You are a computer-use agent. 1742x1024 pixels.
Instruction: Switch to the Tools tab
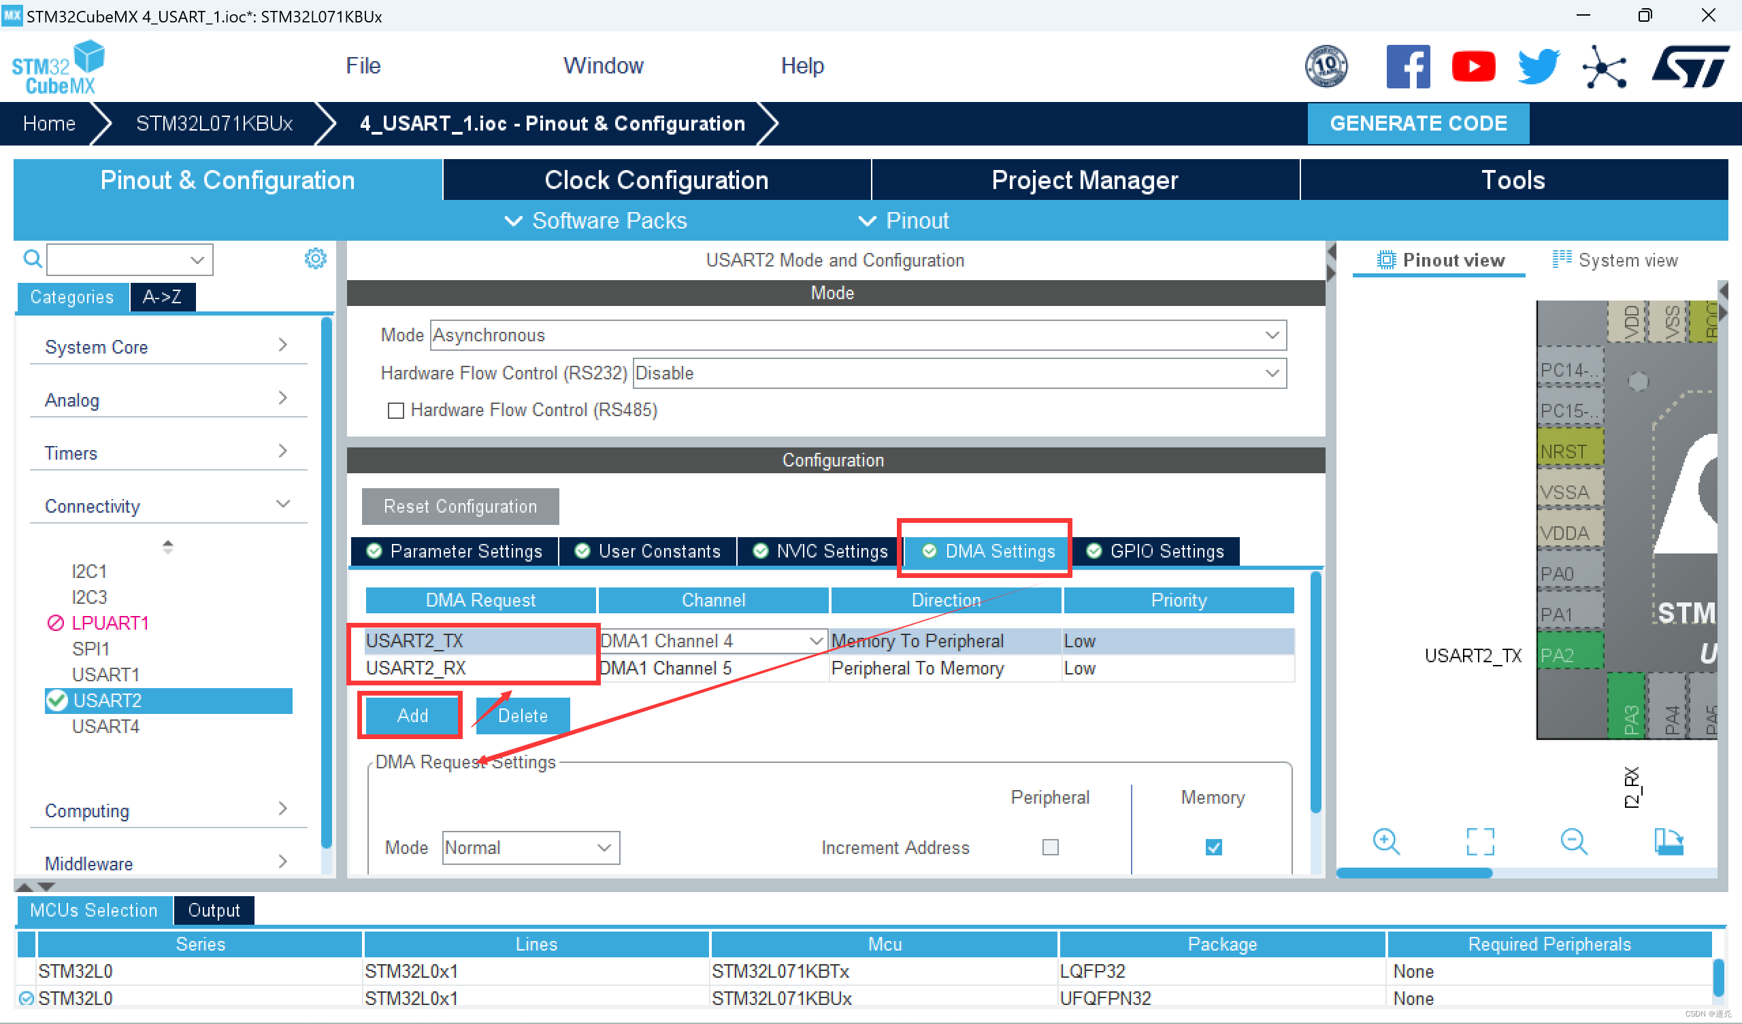(1513, 180)
